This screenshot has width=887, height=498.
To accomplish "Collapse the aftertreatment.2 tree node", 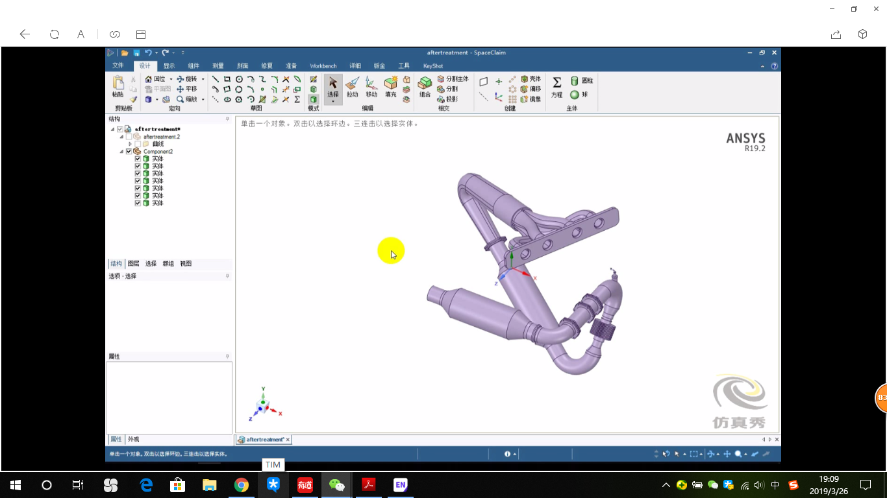I will 121,137.
